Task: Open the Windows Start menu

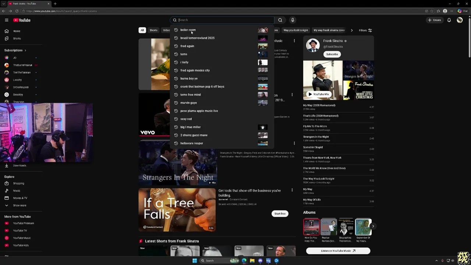Action: [195, 261]
